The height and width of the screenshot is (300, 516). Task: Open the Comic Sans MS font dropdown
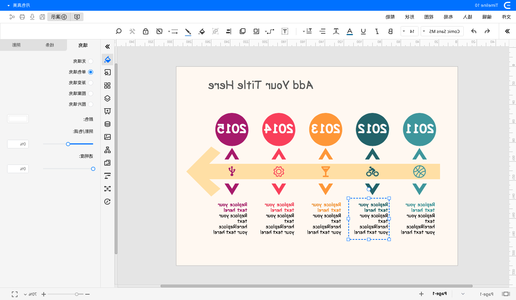pos(442,31)
